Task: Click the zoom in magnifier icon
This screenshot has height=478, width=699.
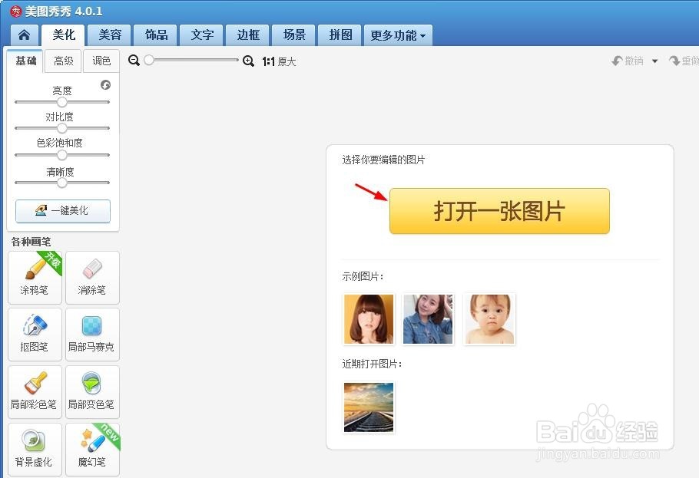Action: tap(248, 61)
